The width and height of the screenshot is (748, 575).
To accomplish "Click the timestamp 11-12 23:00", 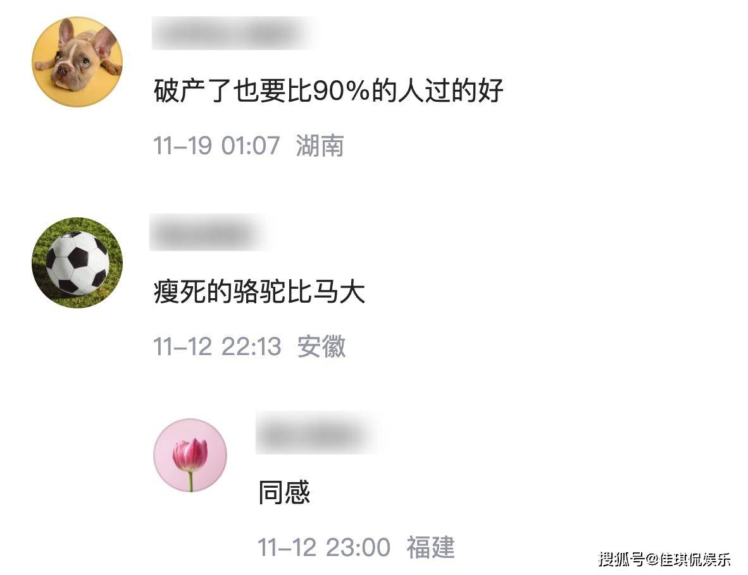I will 324,547.
